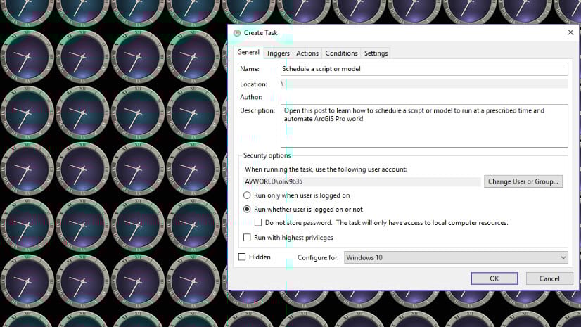Click inside the Description text box
The height and width of the screenshot is (327, 581).
pyautogui.click(x=424, y=126)
